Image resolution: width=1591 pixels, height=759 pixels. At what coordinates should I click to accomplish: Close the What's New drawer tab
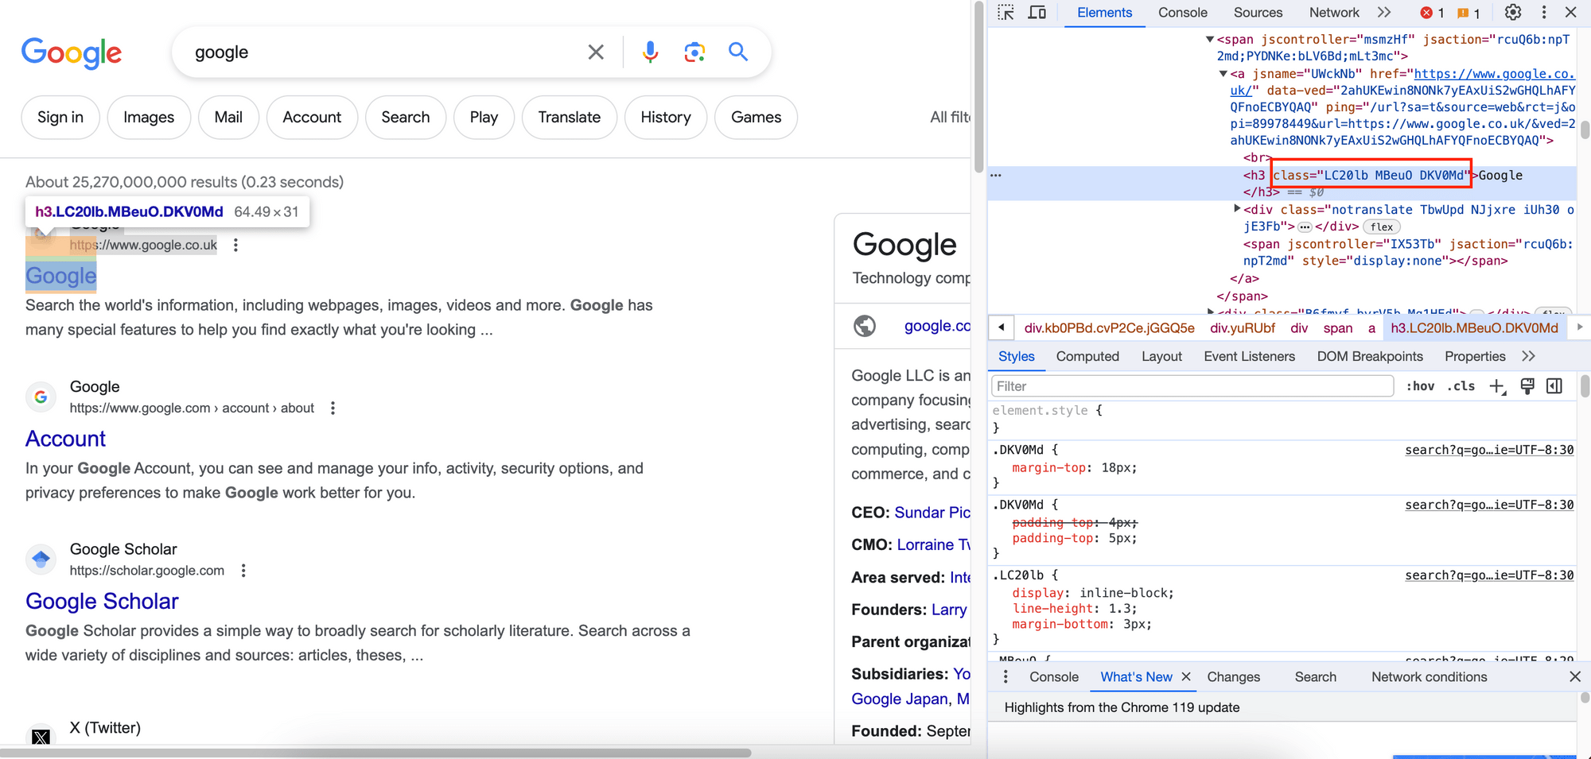(x=1186, y=677)
